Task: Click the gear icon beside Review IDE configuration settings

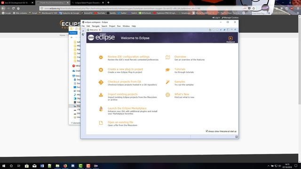Action: click(x=101, y=57)
